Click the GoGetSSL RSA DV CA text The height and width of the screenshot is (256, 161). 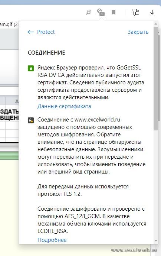tap(91, 82)
